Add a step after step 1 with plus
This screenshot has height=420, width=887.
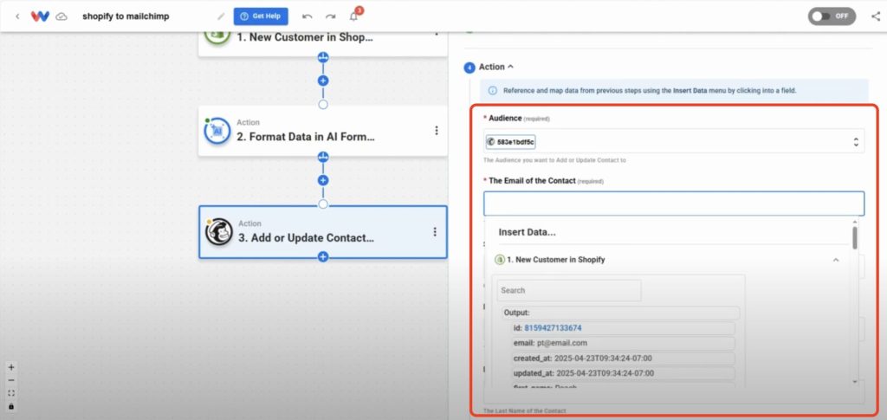click(x=323, y=81)
